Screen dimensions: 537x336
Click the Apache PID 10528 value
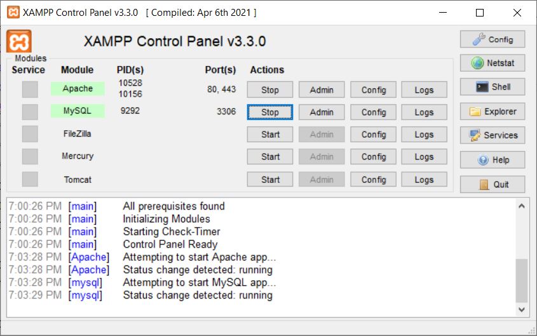tap(130, 83)
